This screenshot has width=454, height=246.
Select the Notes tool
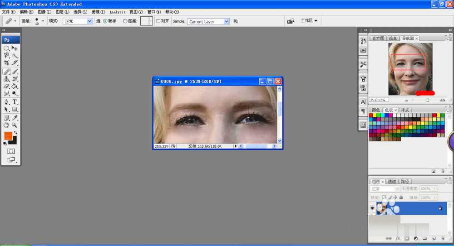(6, 118)
